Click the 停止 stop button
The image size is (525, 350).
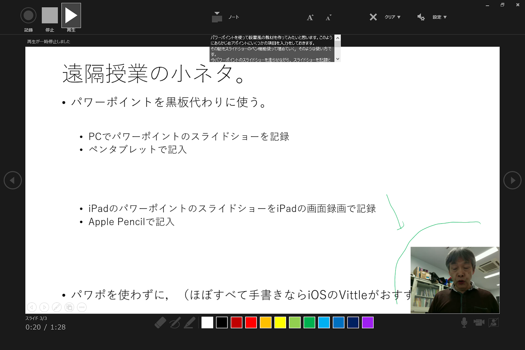click(50, 16)
